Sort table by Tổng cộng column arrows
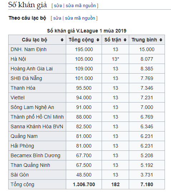The width and height of the screenshot is (171, 194). [98, 40]
